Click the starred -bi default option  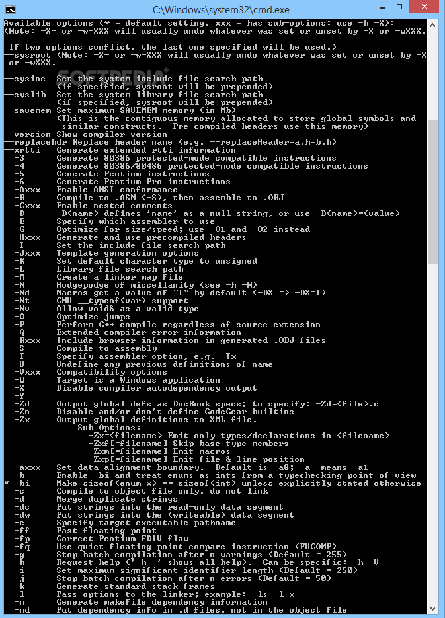coord(212,483)
